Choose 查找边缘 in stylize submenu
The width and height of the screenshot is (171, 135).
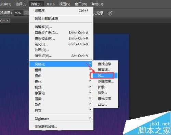(105, 64)
